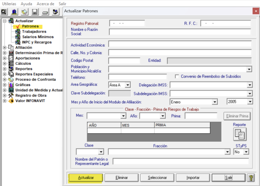Screen dimensions: 260x186
Task: Click Salir in the menu bar
Action: 62,4
